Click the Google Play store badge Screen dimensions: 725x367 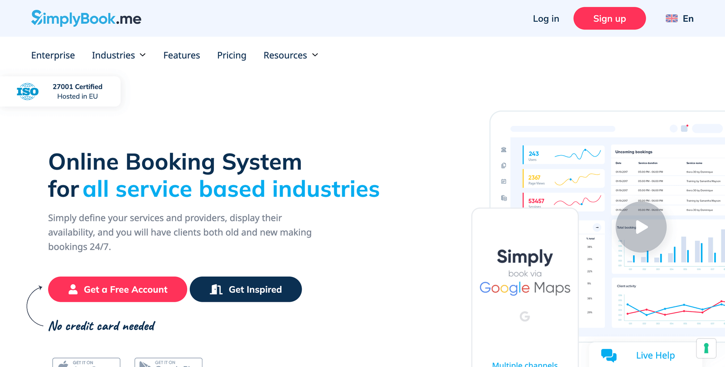click(168, 362)
